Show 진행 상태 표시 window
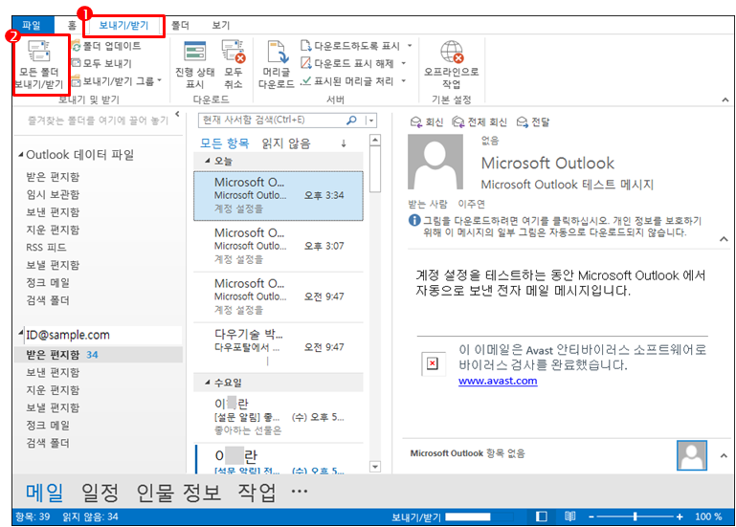This screenshot has width=736, height=527. coord(195,64)
